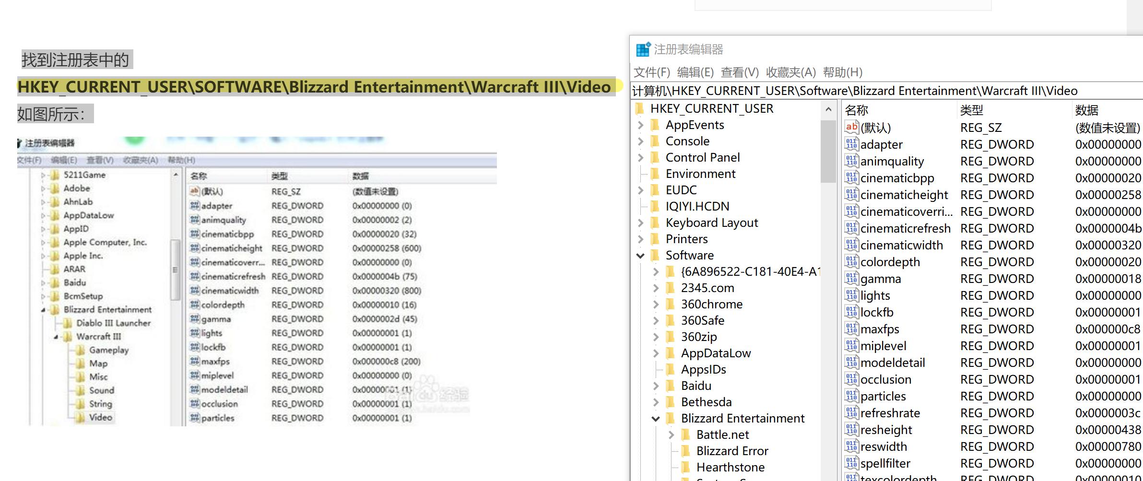1143x481 pixels.
Task: Expand the Battle.net subkey
Action: tap(671, 435)
